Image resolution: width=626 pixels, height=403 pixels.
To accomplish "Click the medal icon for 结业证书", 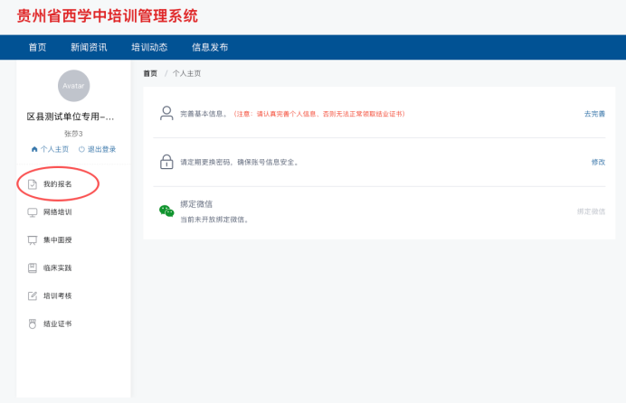I will [x=33, y=323].
